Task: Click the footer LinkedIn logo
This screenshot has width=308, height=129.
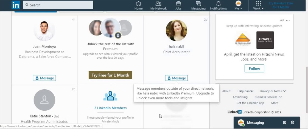Action: tap(234, 112)
